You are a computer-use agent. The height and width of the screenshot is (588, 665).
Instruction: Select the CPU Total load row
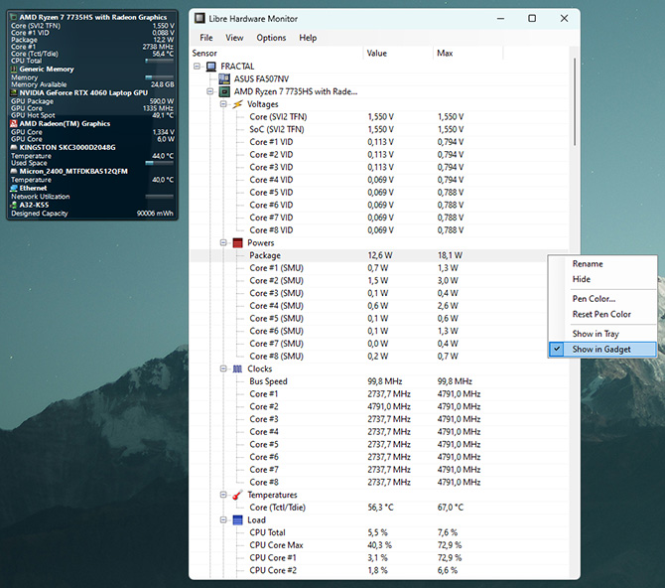pyautogui.click(x=379, y=532)
